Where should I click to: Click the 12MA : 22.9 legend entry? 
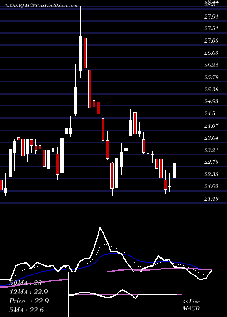[x=29, y=292]
